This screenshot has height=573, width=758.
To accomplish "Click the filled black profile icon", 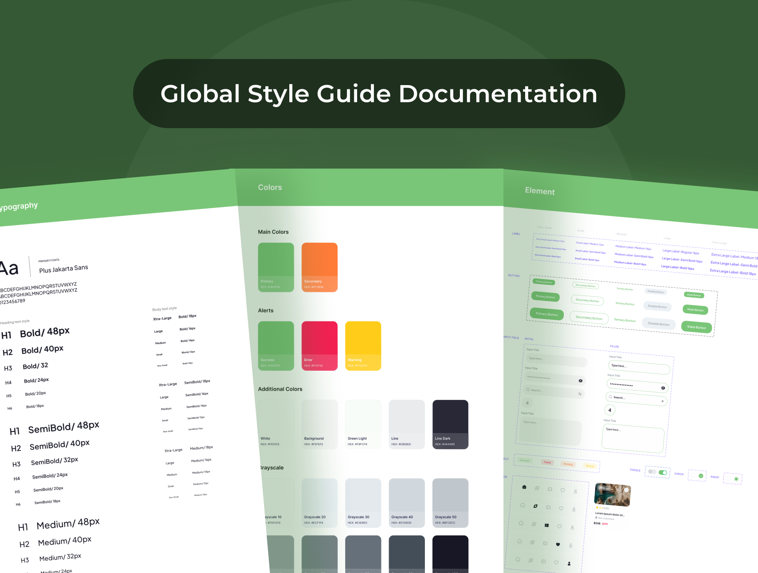I will pyautogui.click(x=569, y=563).
